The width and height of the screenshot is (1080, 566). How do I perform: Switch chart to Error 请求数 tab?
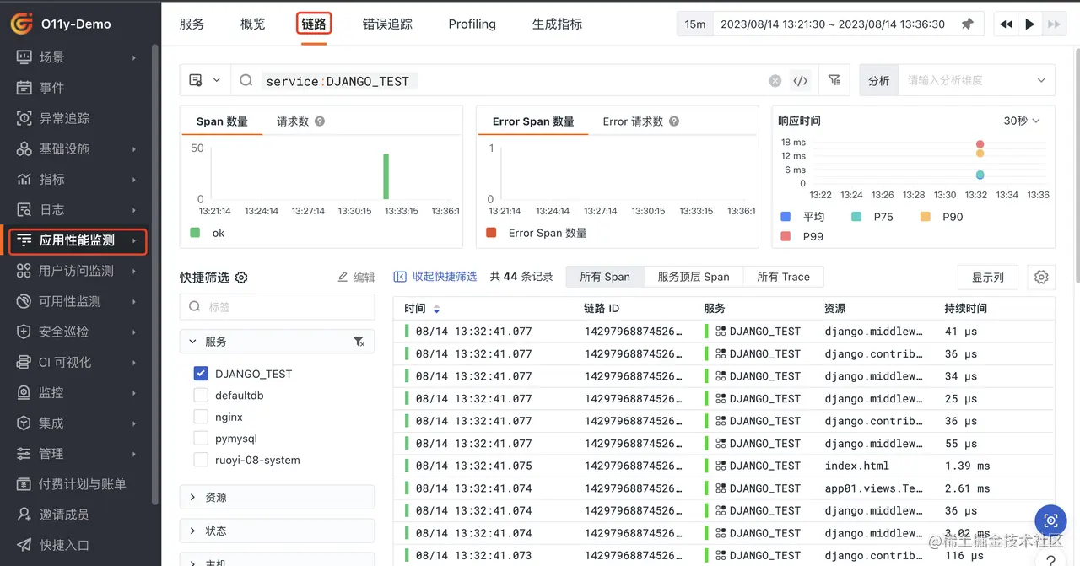[633, 121]
